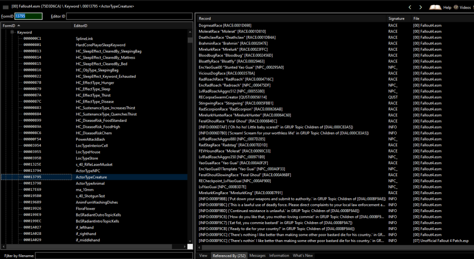Viewport: 474px width, 259px height.
Task: Sort by File column header
Action: [x=443, y=18]
